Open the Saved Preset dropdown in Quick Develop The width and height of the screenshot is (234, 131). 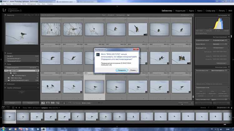coord(220,40)
